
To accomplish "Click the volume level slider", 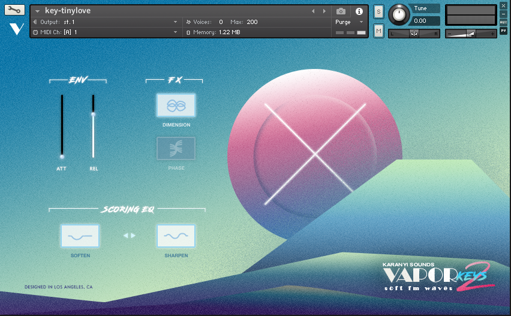I will click(471, 34).
